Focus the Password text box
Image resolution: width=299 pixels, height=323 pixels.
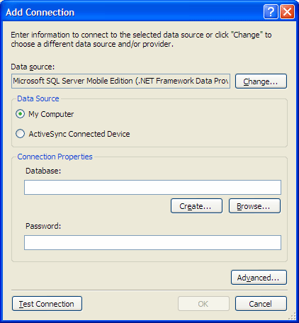(152, 242)
